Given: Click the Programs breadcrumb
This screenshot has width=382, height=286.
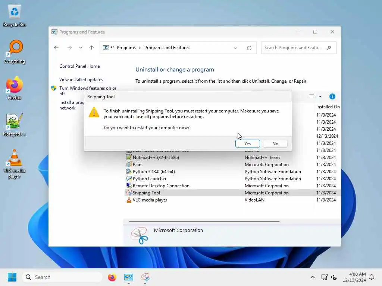Looking at the screenshot, I should tap(126, 48).
